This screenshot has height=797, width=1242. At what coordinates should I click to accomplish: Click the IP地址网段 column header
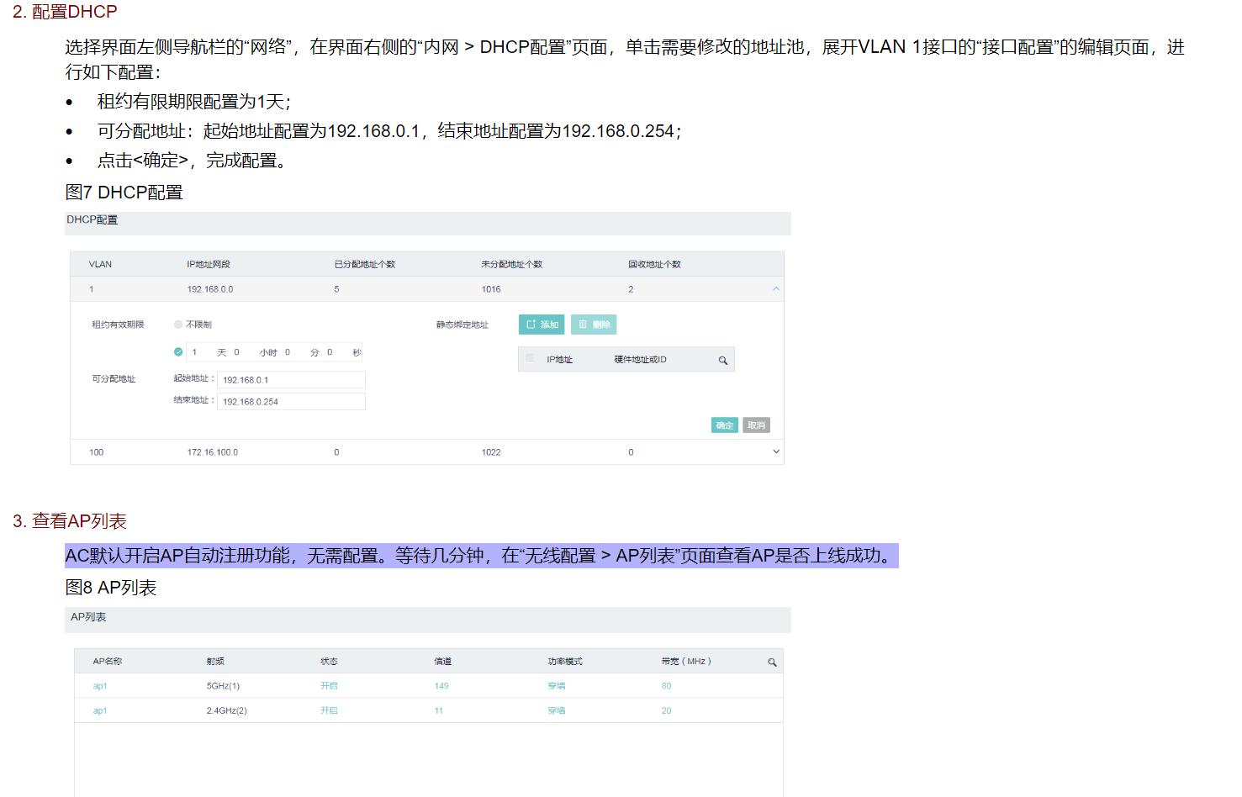209,265
